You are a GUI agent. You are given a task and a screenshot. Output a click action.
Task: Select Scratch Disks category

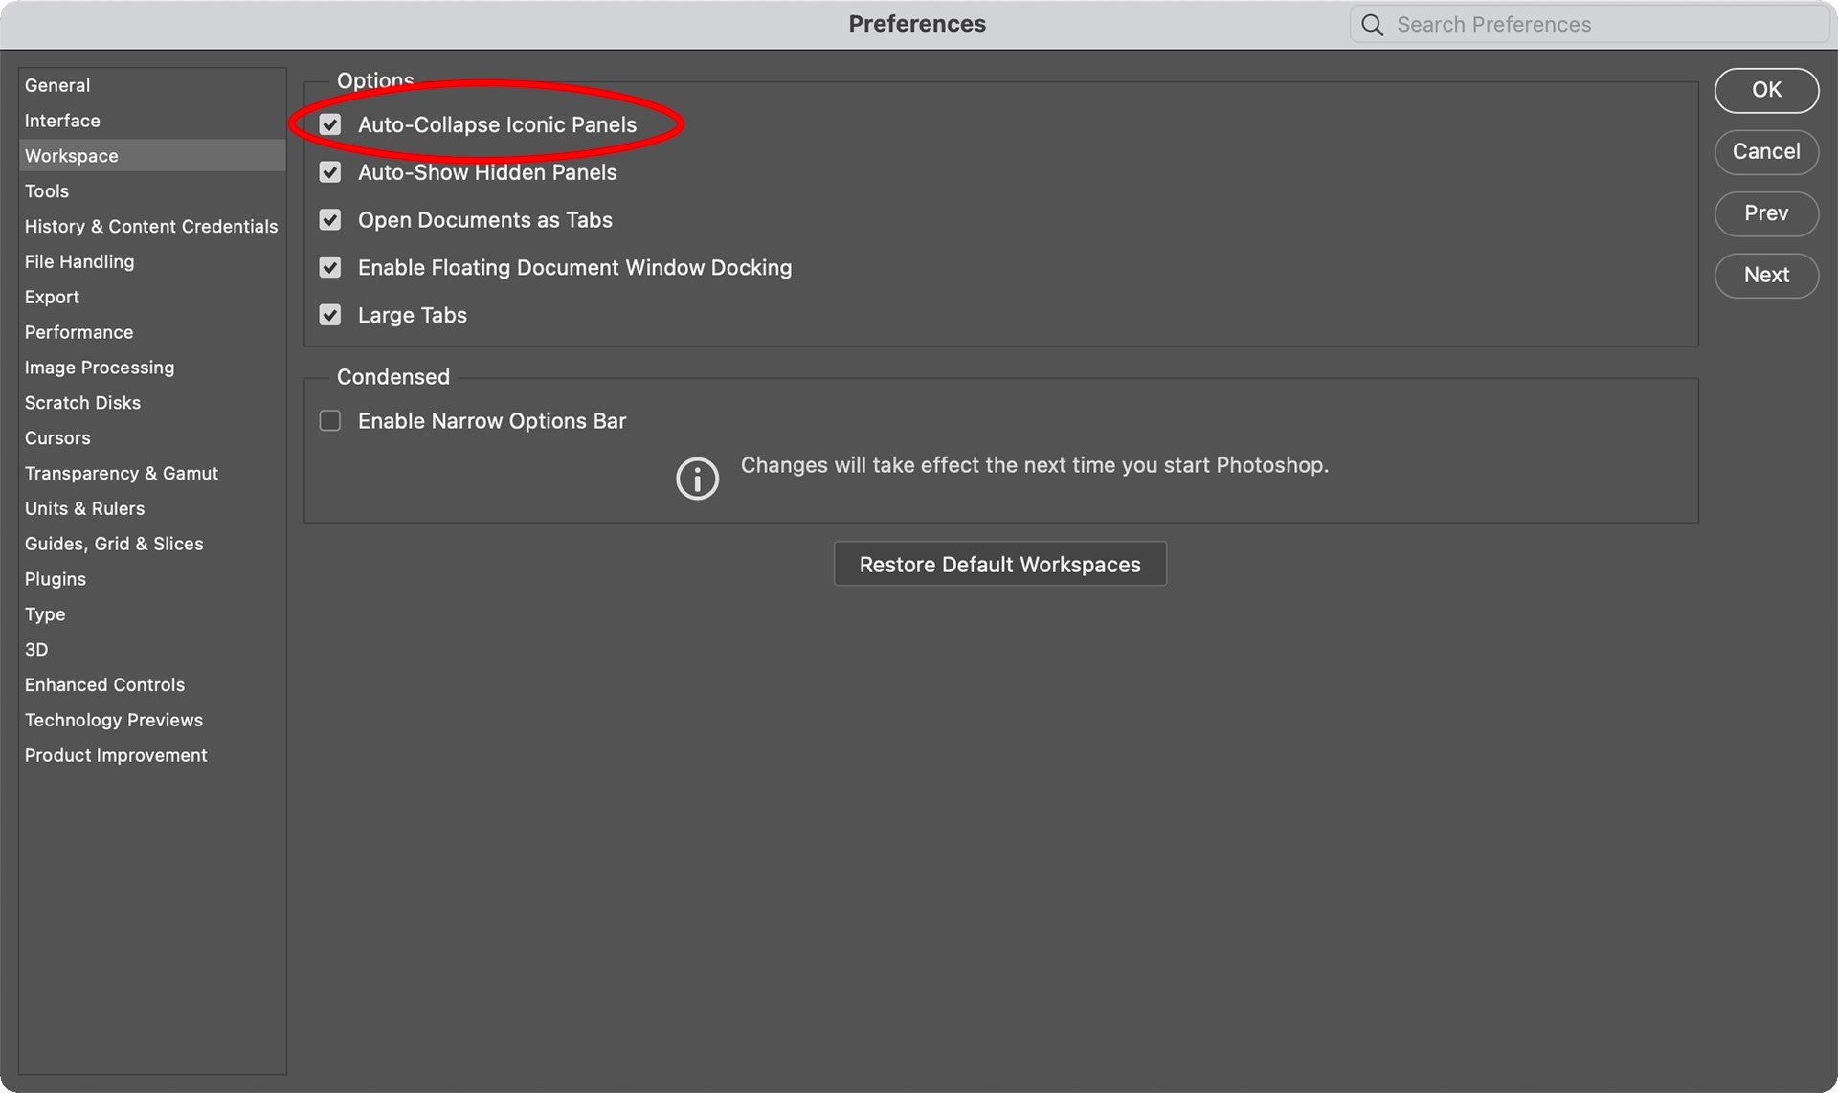[x=82, y=403]
